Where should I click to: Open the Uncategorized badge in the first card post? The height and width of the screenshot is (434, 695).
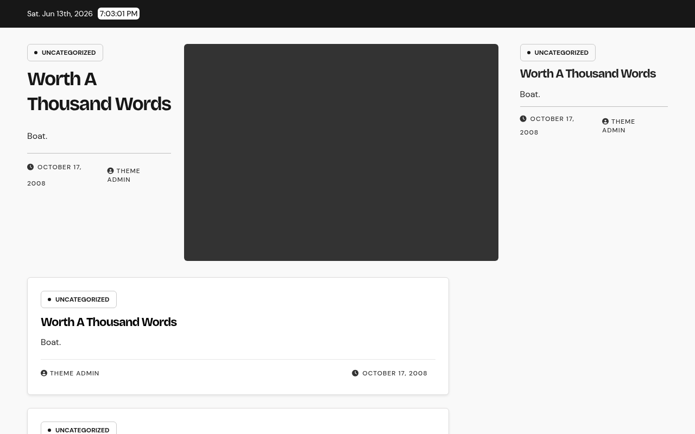click(x=79, y=299)
